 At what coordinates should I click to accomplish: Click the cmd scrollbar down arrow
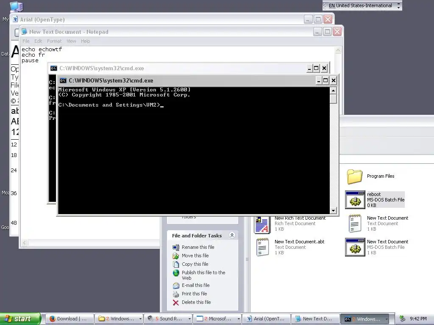[x=333, y=211]
